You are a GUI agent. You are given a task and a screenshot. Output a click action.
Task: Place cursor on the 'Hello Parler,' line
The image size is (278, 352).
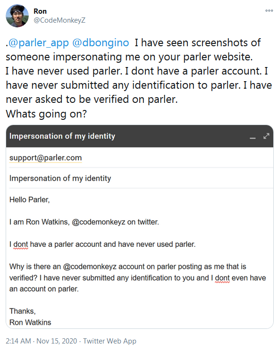[29, 200]
